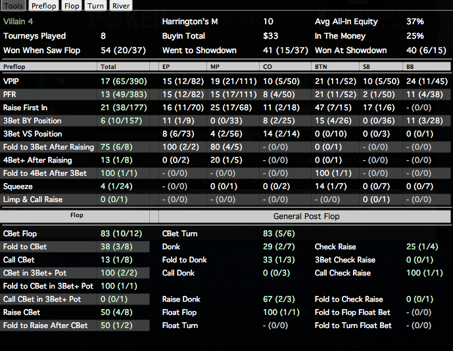Click Fold to 3Bet After Raising value 75 (6/8)
The height and width of the screenshot is (351, 453).
[x=116, y=147]
